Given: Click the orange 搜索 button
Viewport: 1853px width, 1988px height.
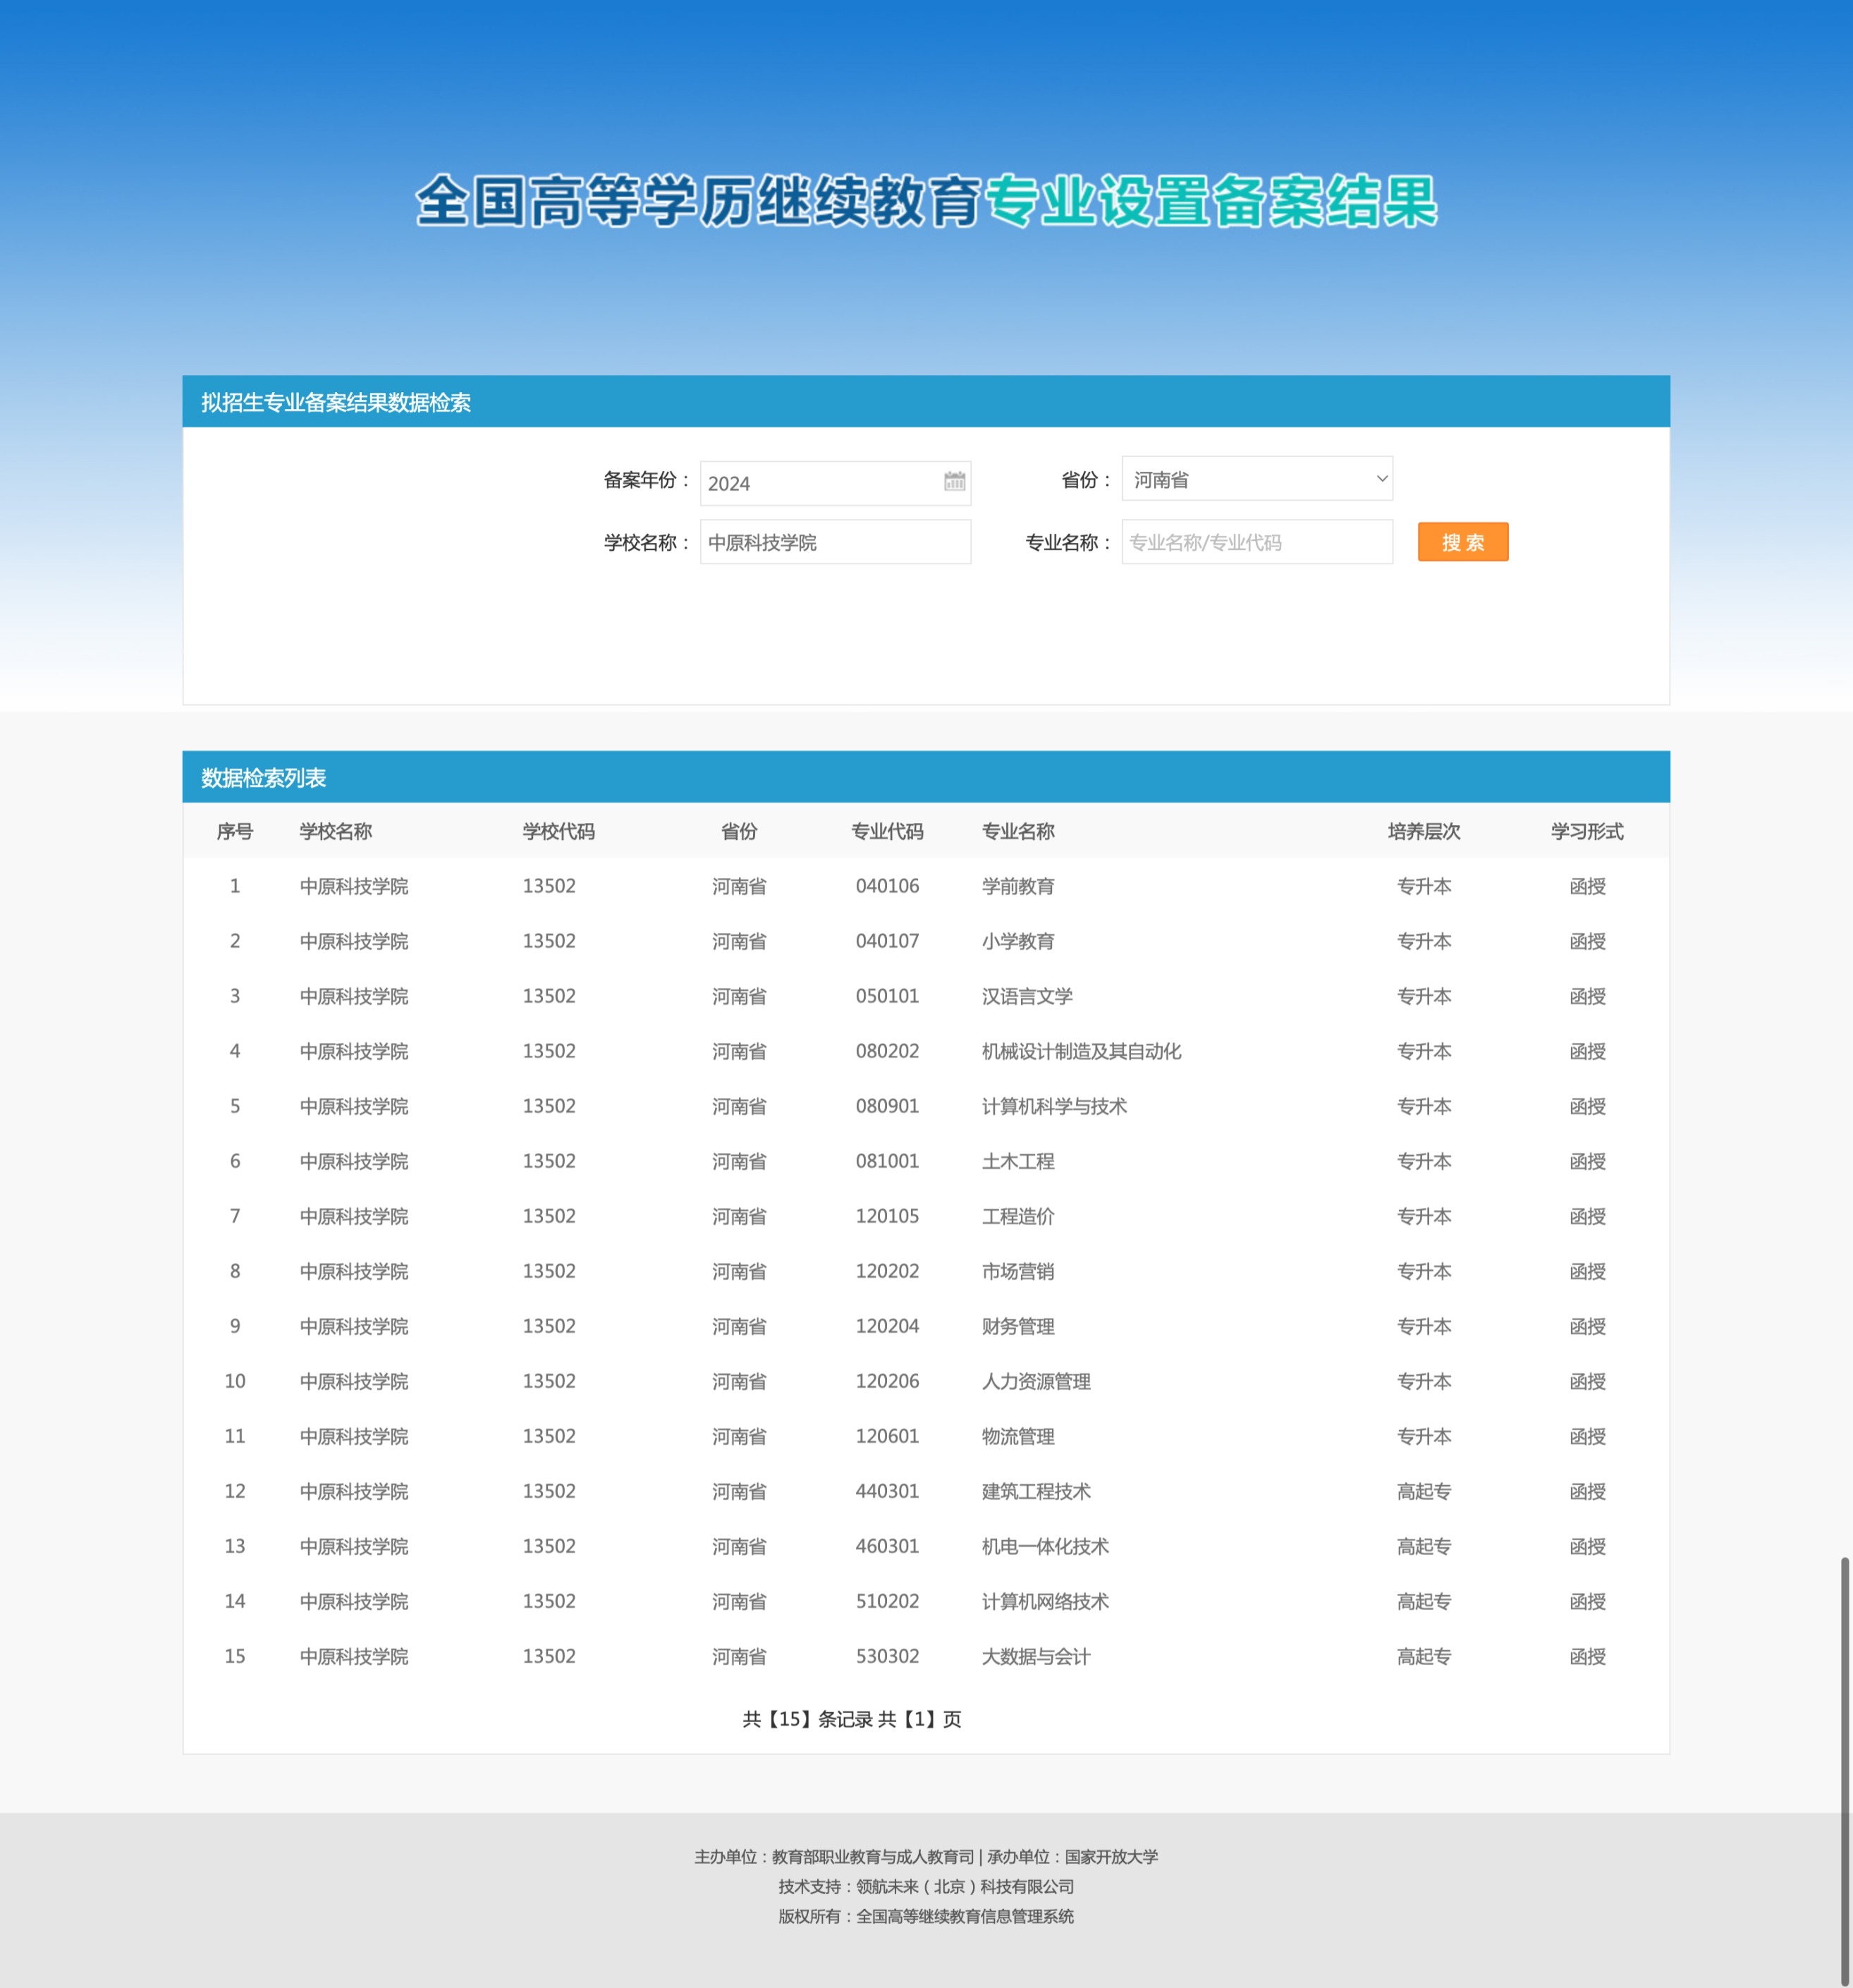Looking at the screenshot, I should [x=1463, y=542].
